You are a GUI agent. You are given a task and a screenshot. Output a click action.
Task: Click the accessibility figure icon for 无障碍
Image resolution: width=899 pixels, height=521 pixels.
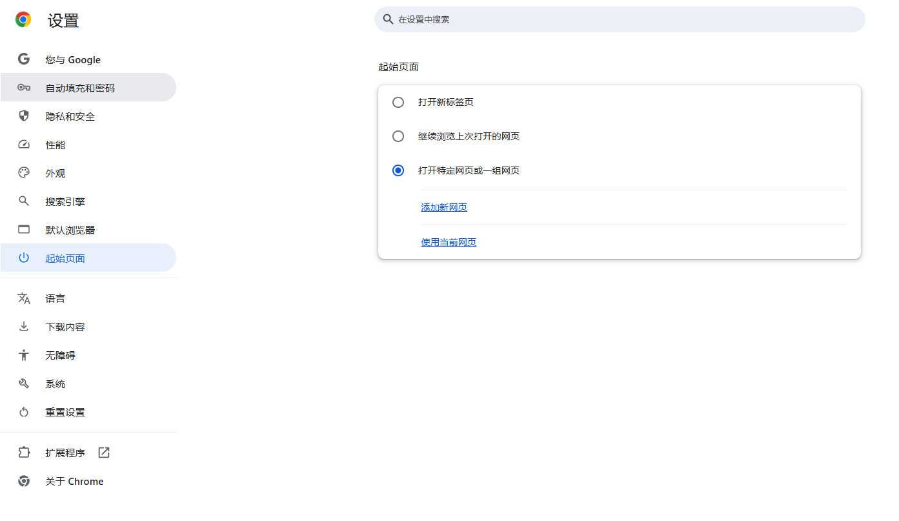coord(24,355)
